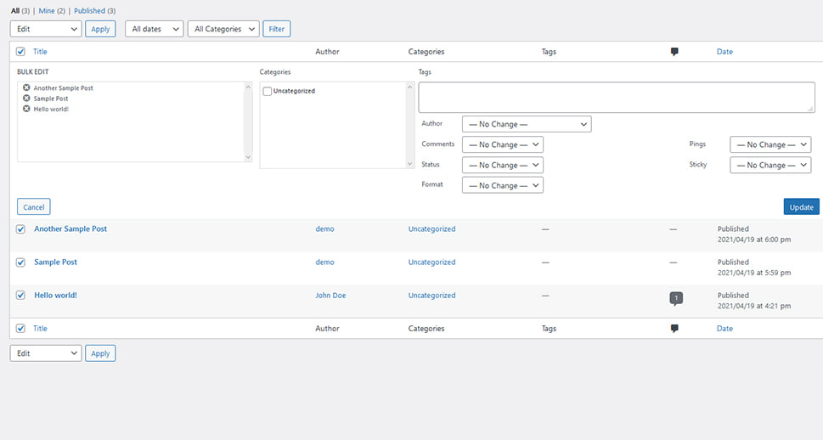Viewport: 823px width, 440px height.
Task: Click the Author column header in top row
Action: click(x=327, y=52)
